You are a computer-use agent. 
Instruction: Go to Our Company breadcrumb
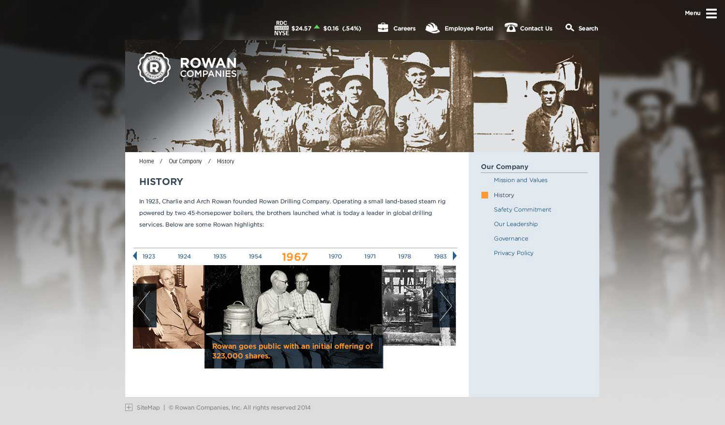(185, 161)
